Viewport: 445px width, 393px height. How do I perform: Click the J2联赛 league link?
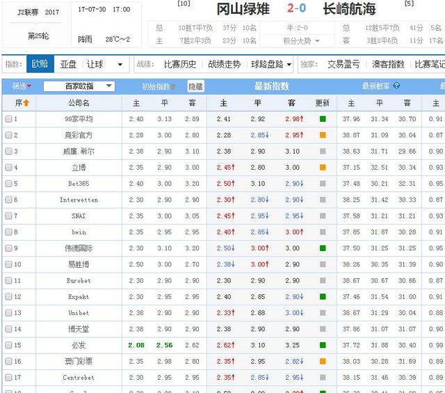(28, 13)
